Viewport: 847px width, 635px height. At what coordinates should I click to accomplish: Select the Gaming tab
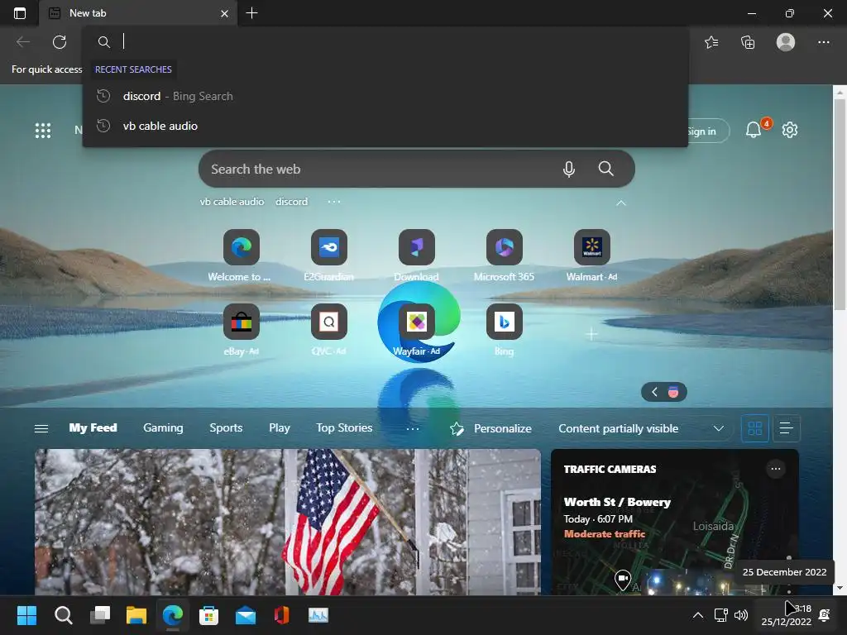coord(163,427)
